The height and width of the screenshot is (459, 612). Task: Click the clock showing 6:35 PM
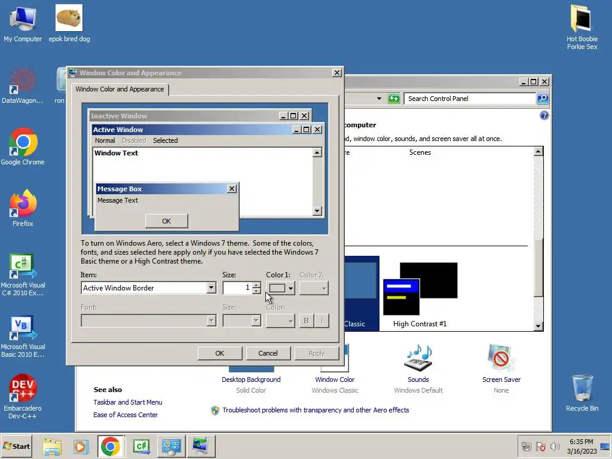tap(581, 446)
